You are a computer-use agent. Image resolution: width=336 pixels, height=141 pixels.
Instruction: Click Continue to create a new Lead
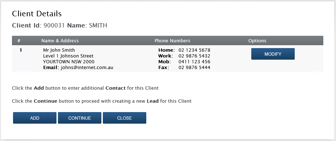(80, 118)
